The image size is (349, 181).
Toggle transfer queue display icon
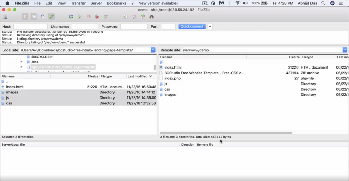click(51, 17)
